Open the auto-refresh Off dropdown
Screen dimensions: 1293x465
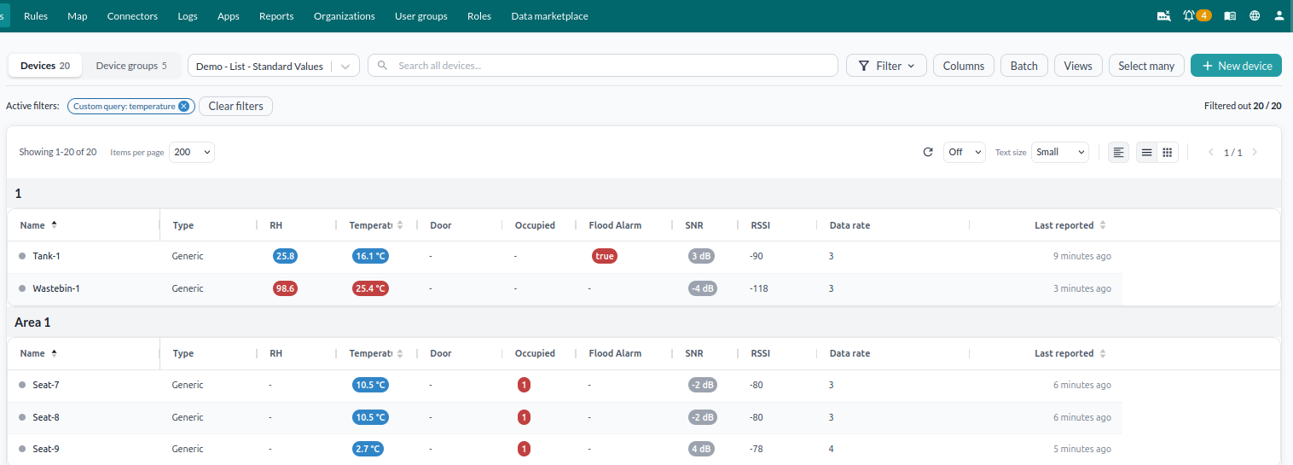coord(964,152)
